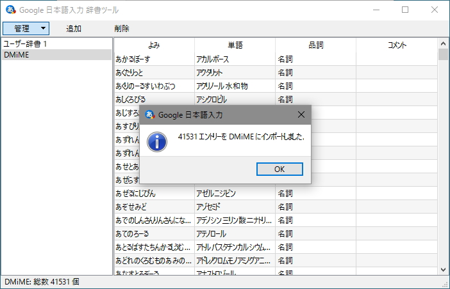Select the アドレノクロムモノアミノグアニ... word cell
This screenshot has height=289, width=450.
[x=235, y=261]
